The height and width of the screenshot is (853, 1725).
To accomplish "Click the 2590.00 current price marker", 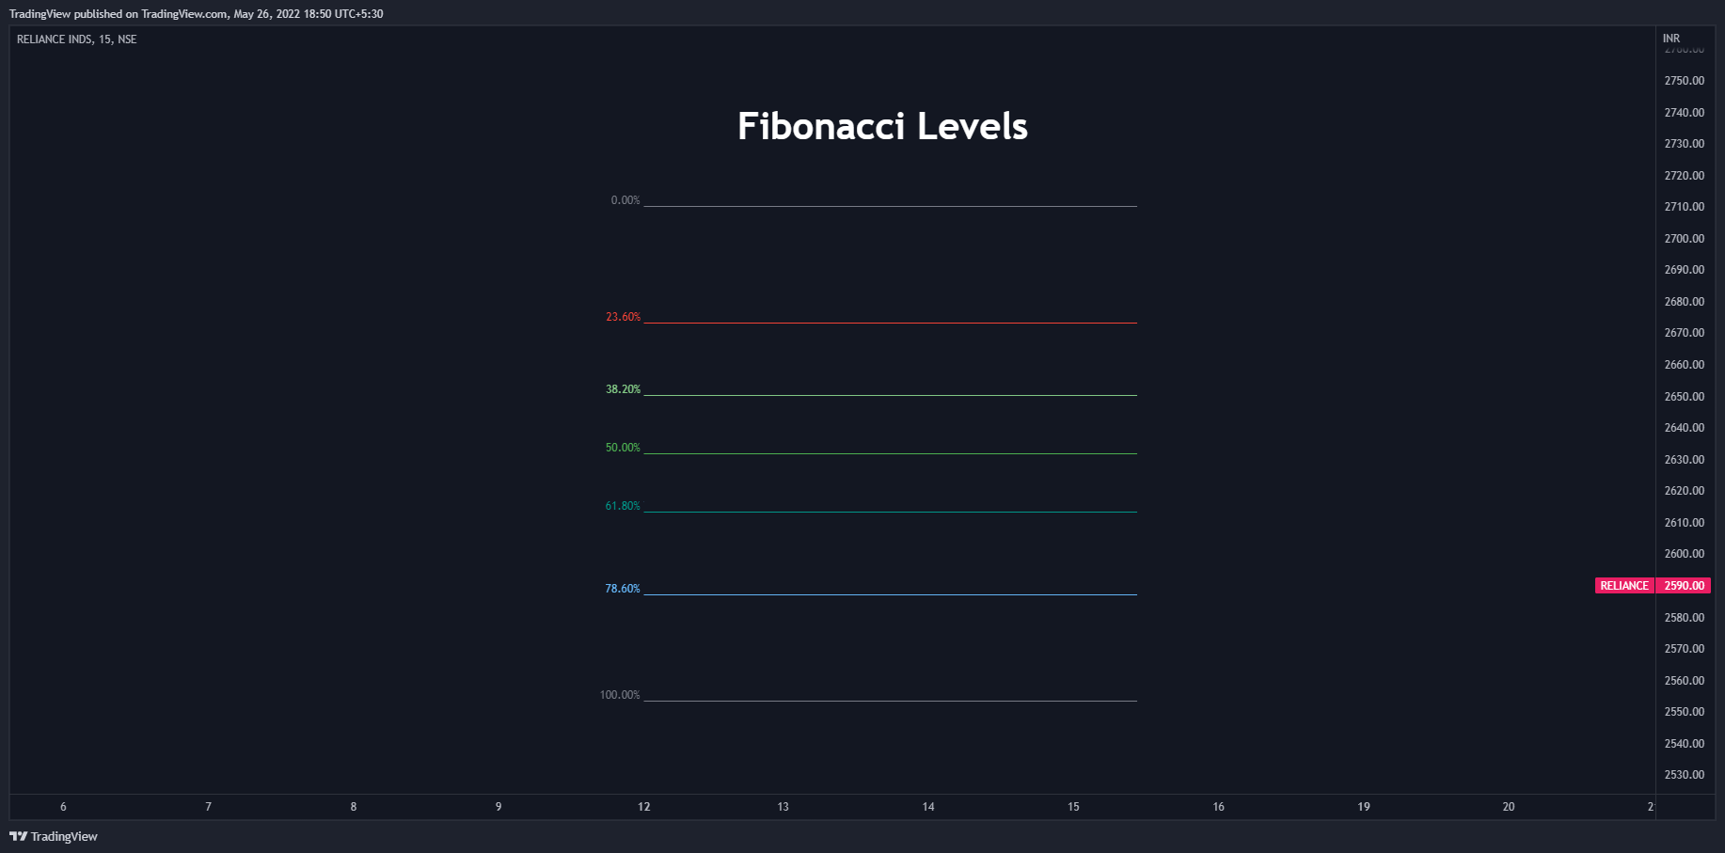I will pyautogui.click(x=1684, y=586).
